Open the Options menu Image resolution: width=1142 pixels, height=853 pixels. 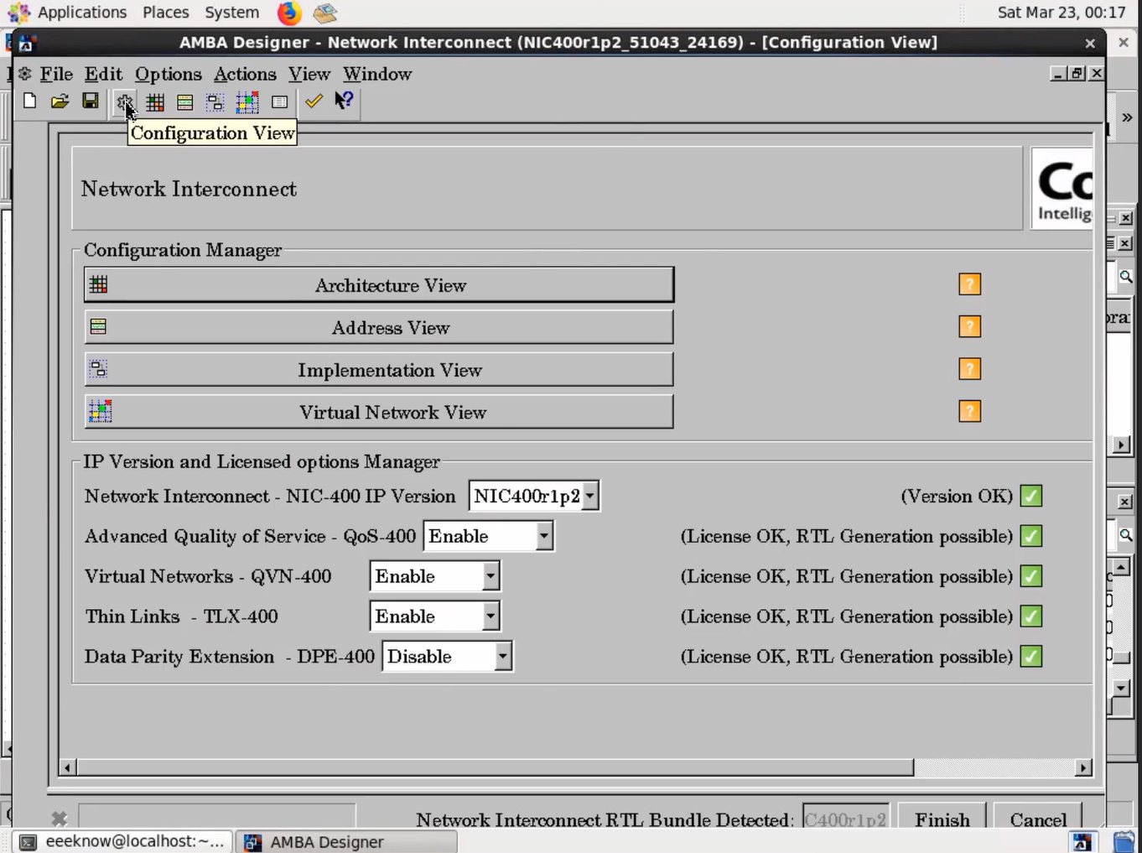(x=168, y=74)
